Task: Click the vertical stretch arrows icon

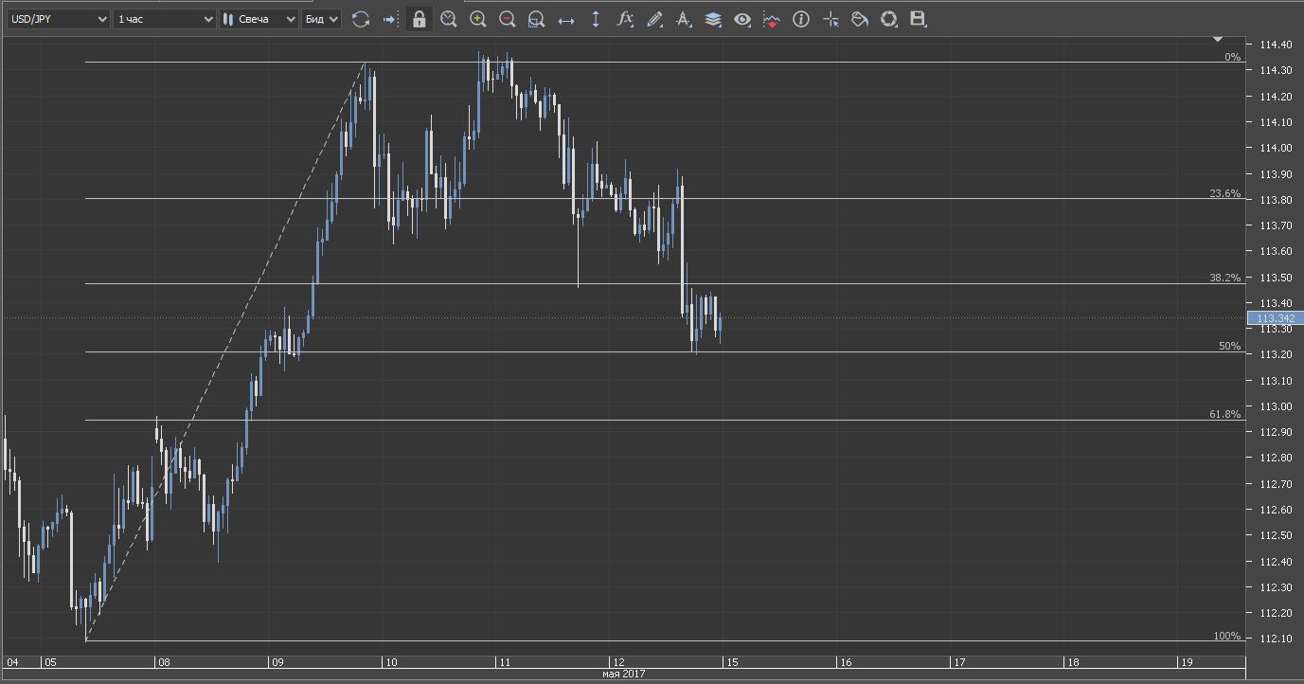Action: point(596,19)
